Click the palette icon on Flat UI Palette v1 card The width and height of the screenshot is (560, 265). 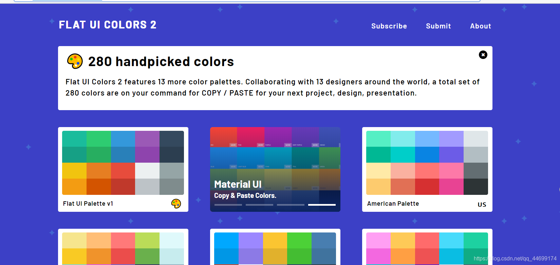tap(176, 204)
